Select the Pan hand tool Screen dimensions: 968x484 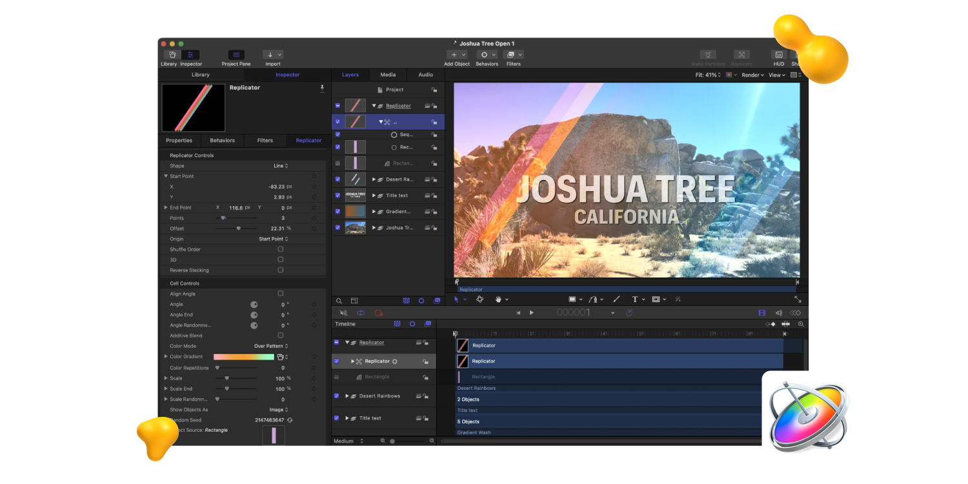click(498, 299)
